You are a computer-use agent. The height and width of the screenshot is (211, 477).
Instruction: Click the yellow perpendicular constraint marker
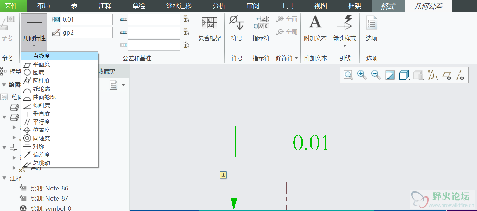click(x=223, y=175)
